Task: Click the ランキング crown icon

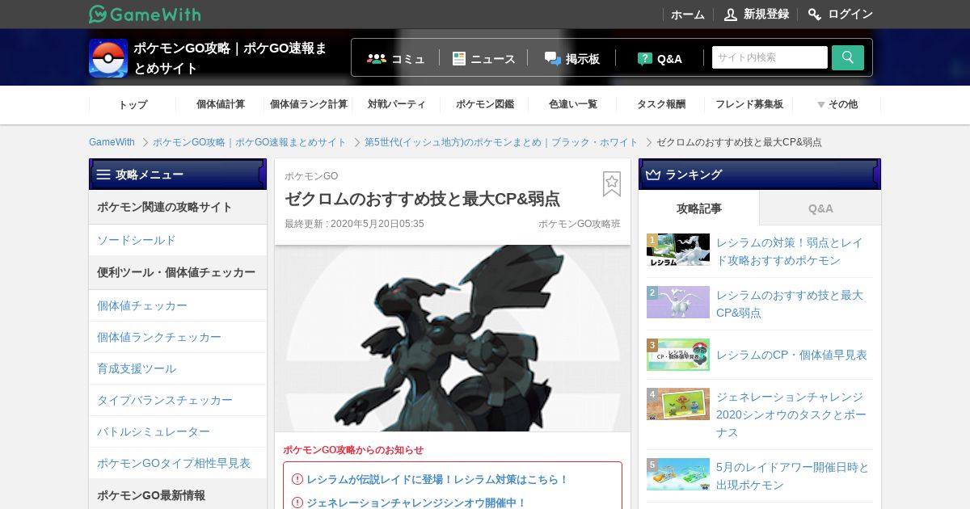Action: click(653, 175)
